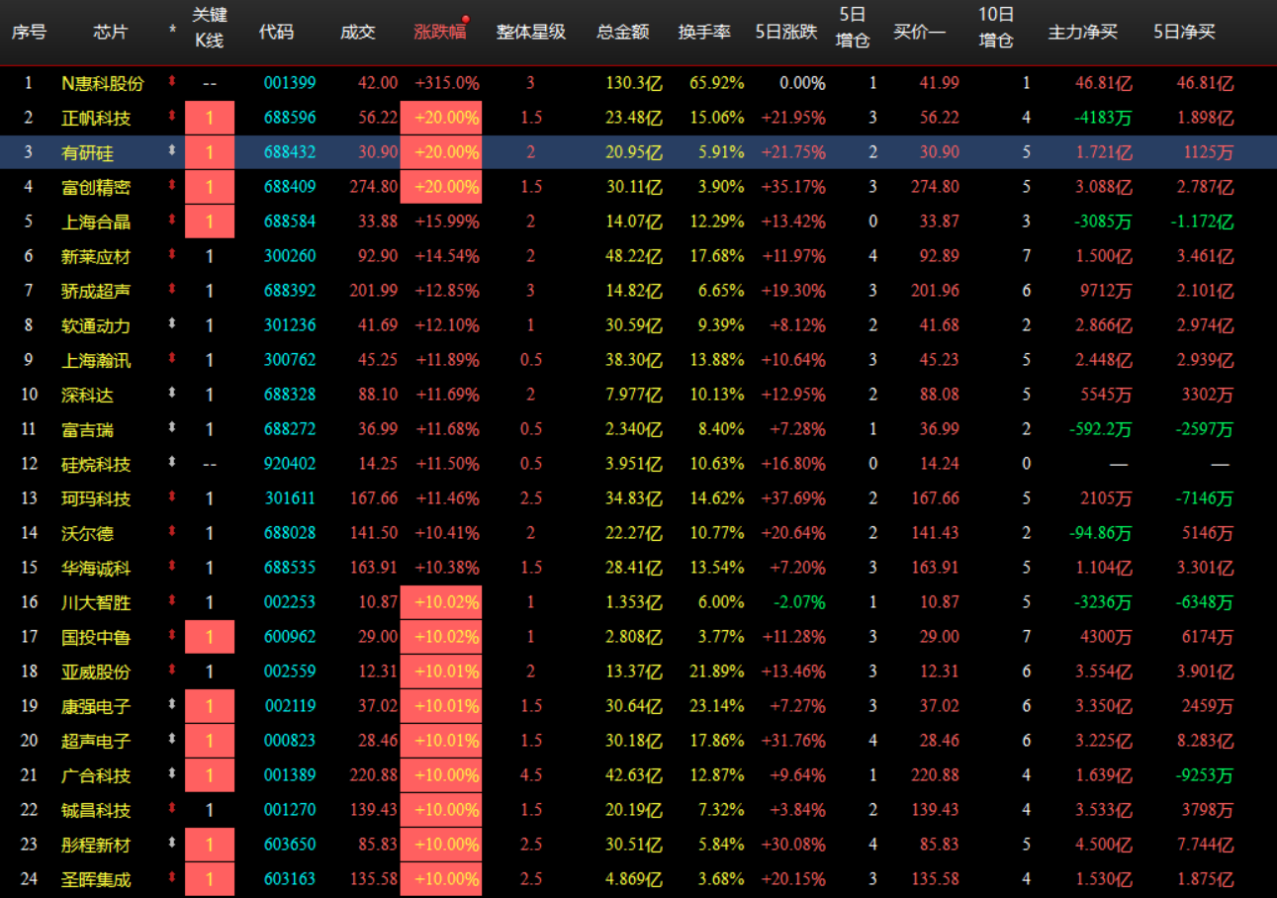Image resolution: width=1277 pixels, height=898 pixels.
Task: Click the stock name 深科达
Action: [x=87, y=395]
